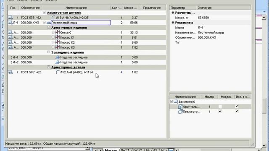
Task: Click the empty Тип property value cell
Action: pyautogui.click(x=224, y=42)
